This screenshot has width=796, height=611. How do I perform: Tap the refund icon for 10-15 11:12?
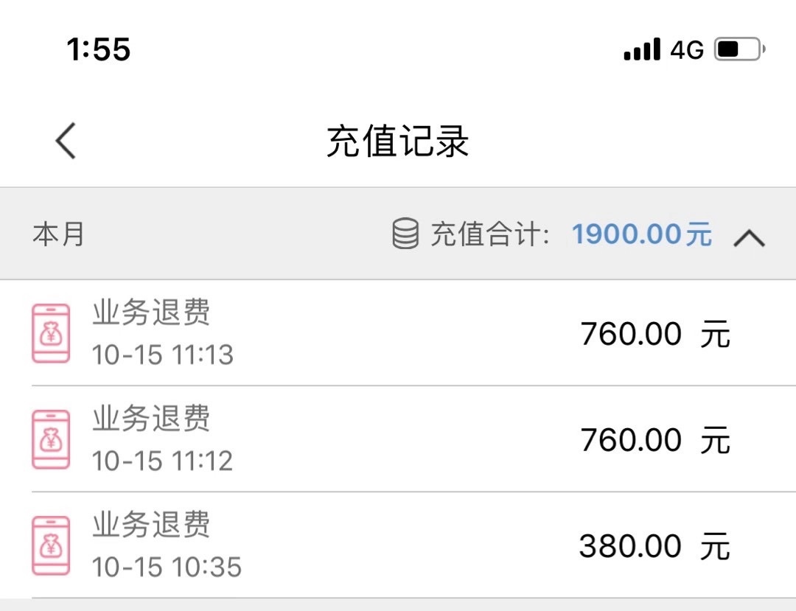51,439
